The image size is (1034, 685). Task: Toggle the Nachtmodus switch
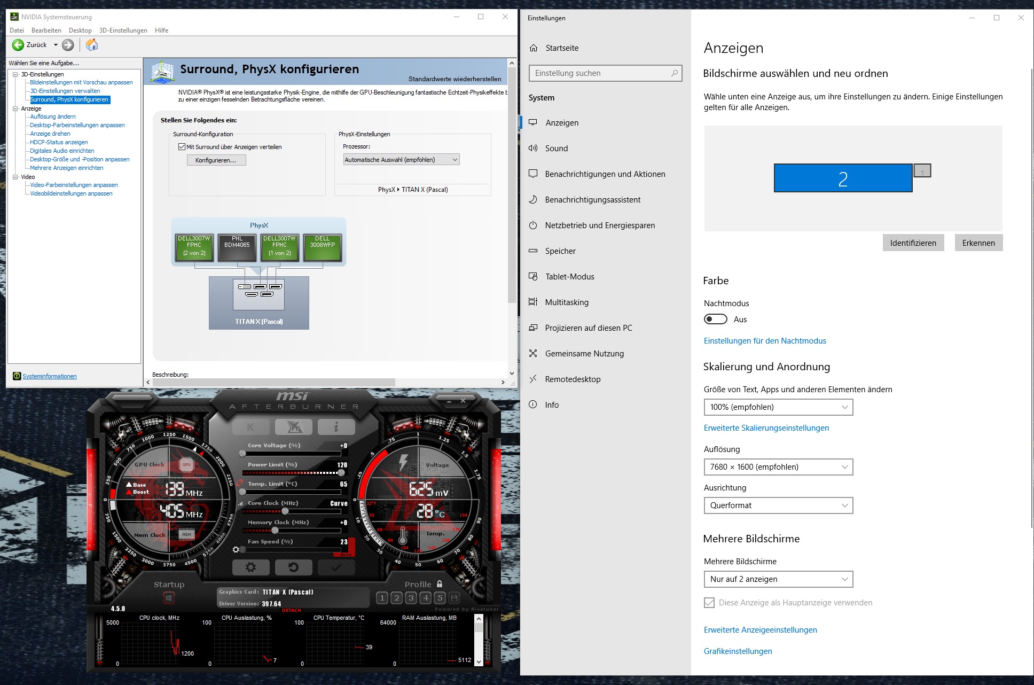pyautogui.click(x=716, y=319)
